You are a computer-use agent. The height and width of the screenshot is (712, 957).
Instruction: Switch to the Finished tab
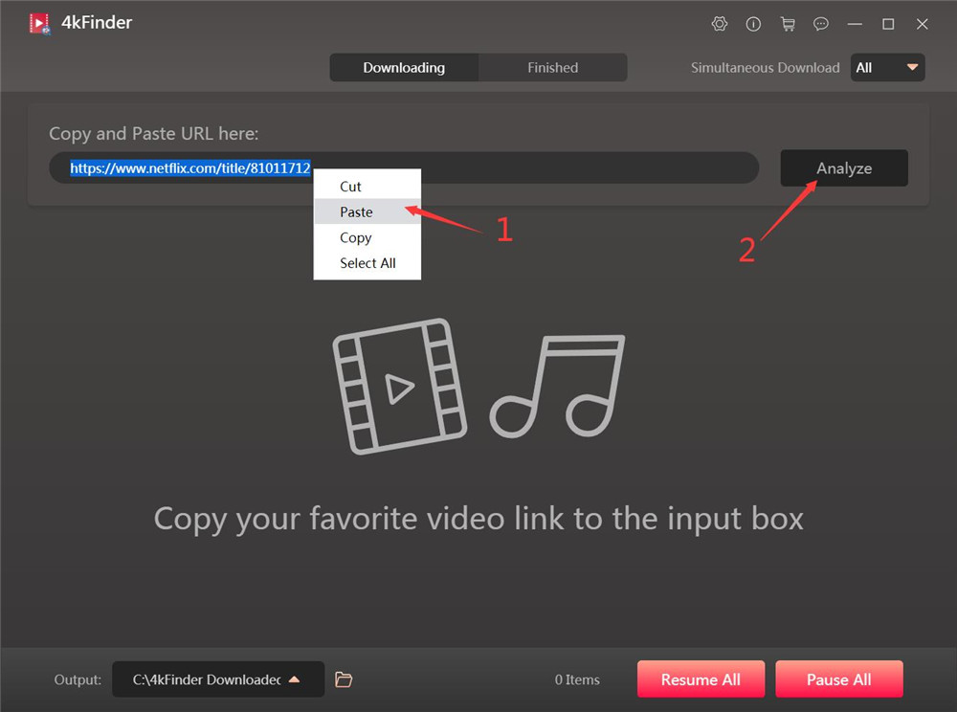(x=552, y=67)
